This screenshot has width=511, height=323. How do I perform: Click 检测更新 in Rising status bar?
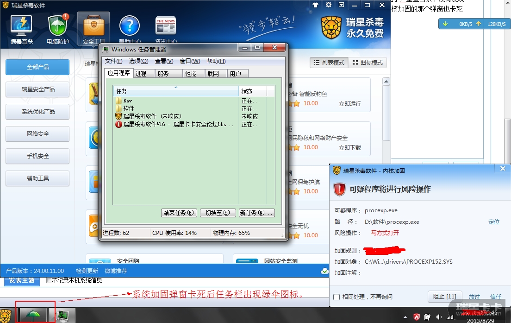click(87, 271)
